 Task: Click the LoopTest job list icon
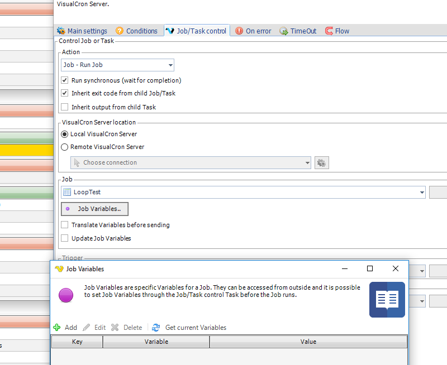click(x=67, y=192)
